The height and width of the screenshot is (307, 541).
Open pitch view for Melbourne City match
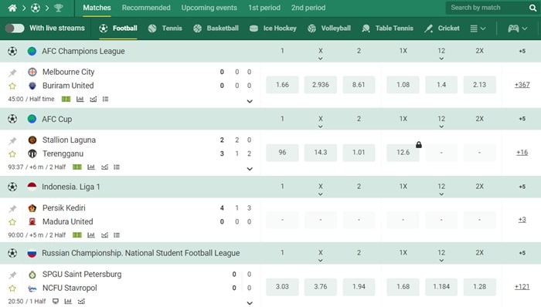point(66,100)
